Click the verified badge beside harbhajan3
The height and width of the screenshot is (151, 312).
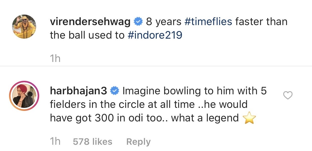click(115, 91)
